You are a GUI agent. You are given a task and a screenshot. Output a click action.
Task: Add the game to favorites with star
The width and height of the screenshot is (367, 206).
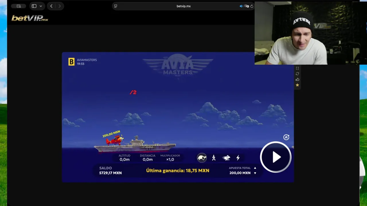(x=297, y=85)
